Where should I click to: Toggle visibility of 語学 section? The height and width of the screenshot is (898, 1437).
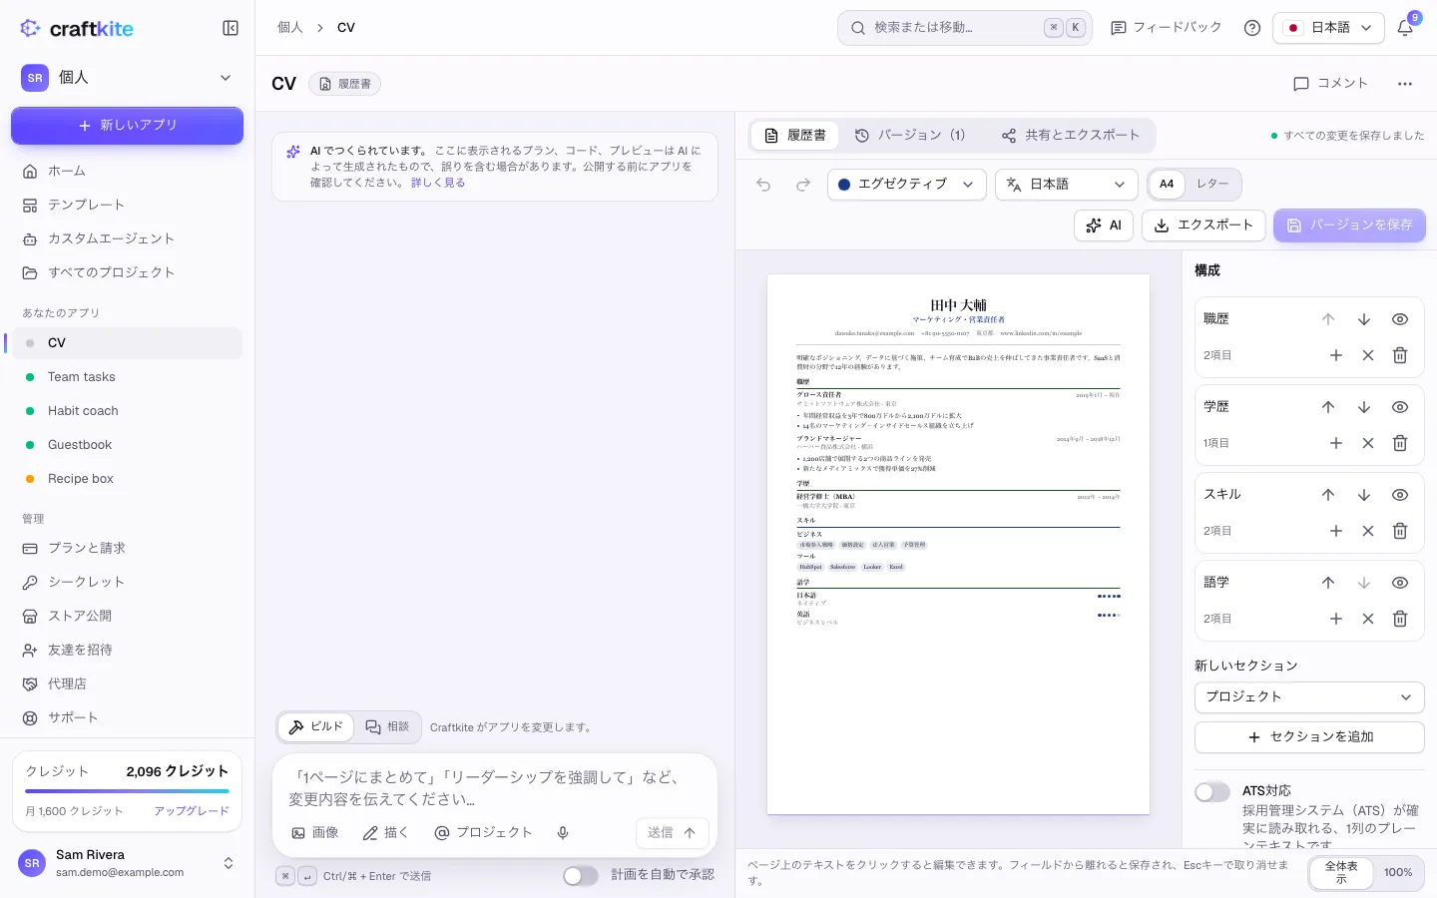(x=1400, y=583)
